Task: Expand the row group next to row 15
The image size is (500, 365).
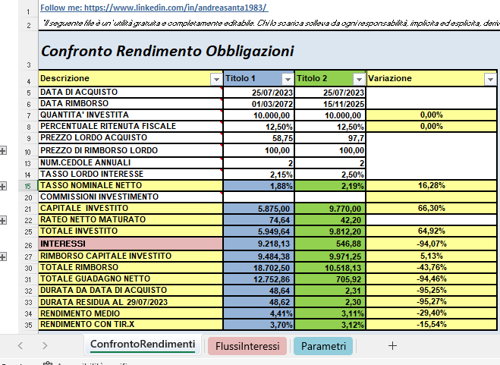Action: click(x=4, y=185)
